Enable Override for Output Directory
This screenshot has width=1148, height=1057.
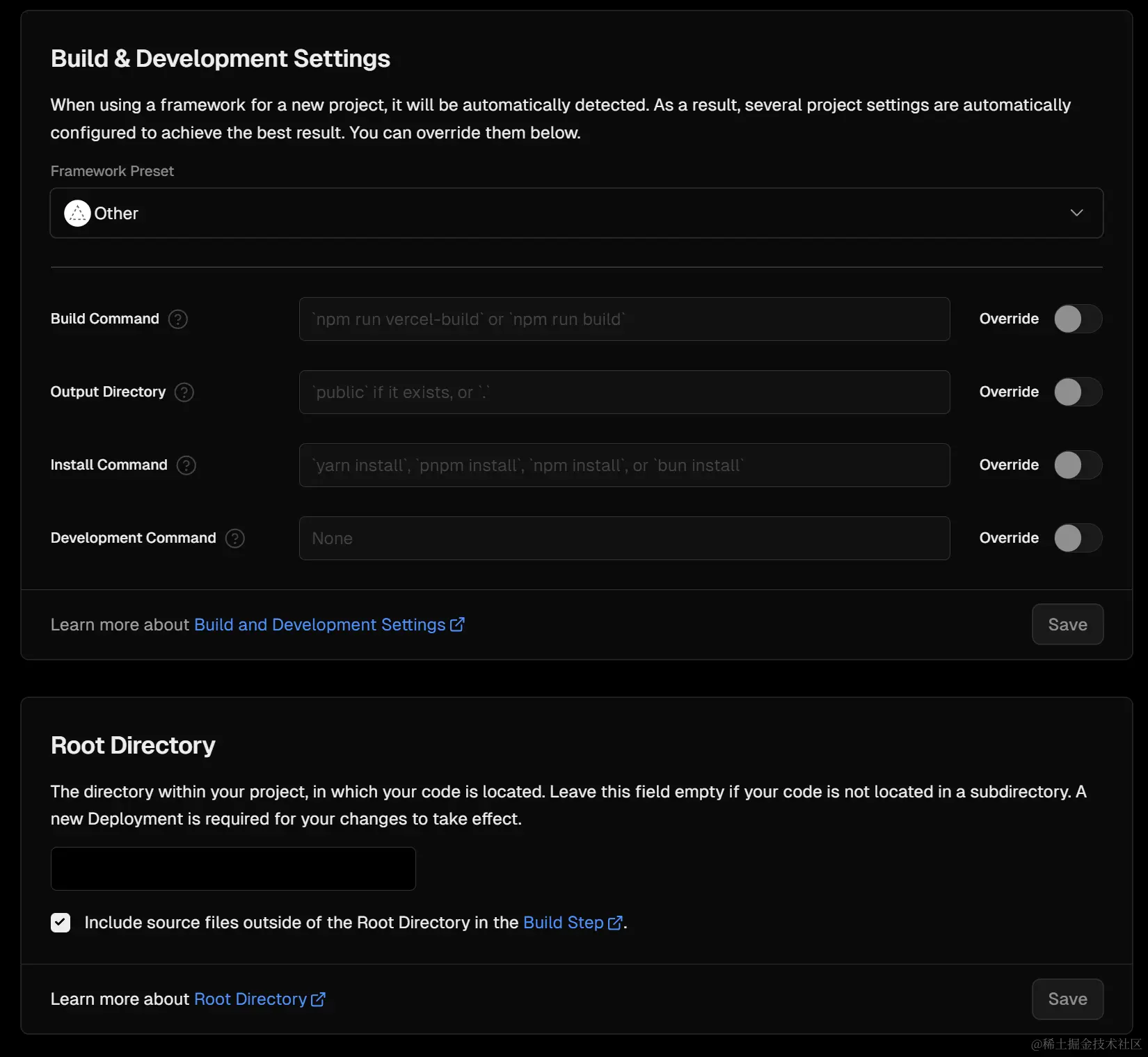pos(1077,392)
